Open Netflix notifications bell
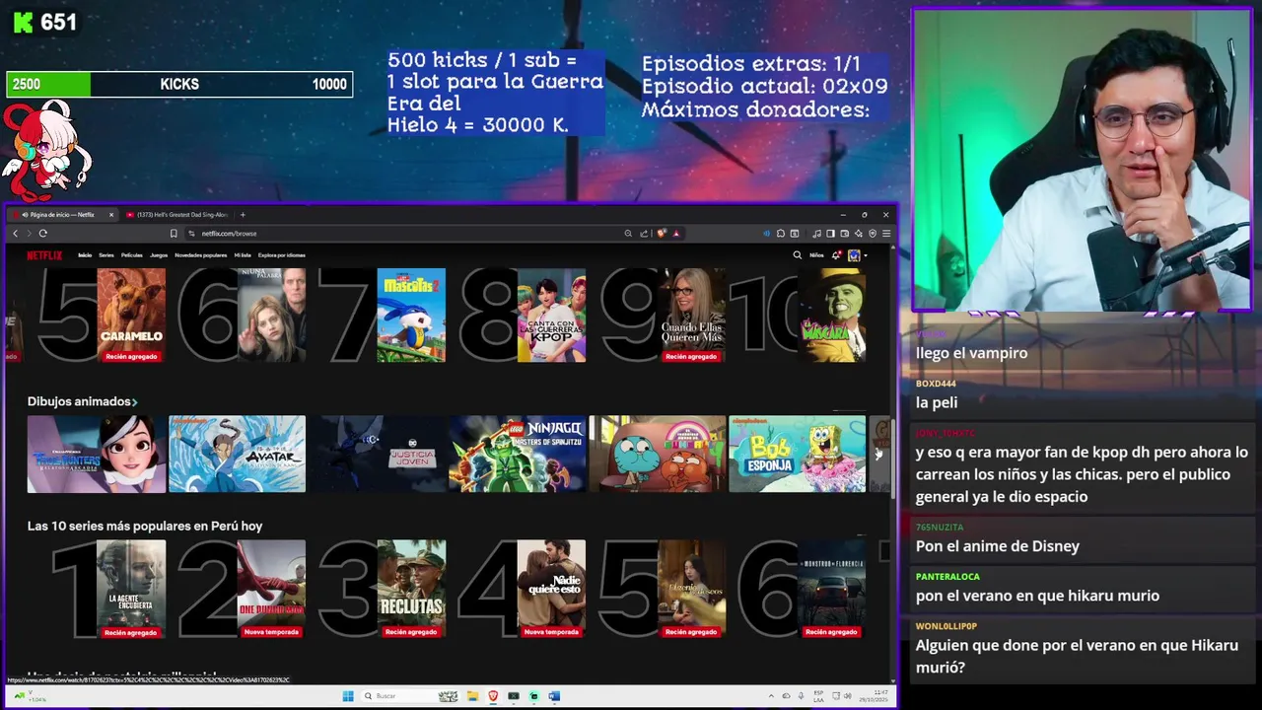This screenshot has width=1262, height=710. (x=836, y=255)
